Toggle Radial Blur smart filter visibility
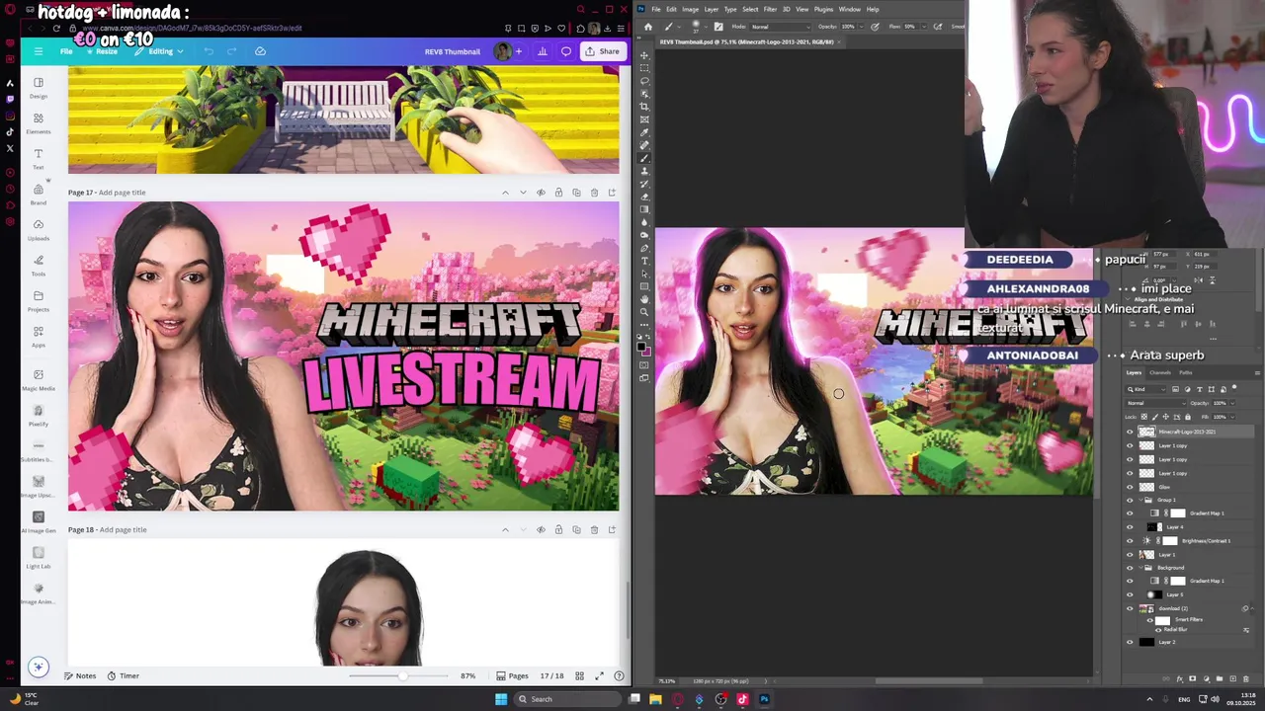The height and width of the screenshot is (711, 1265). pos(1158,629)
